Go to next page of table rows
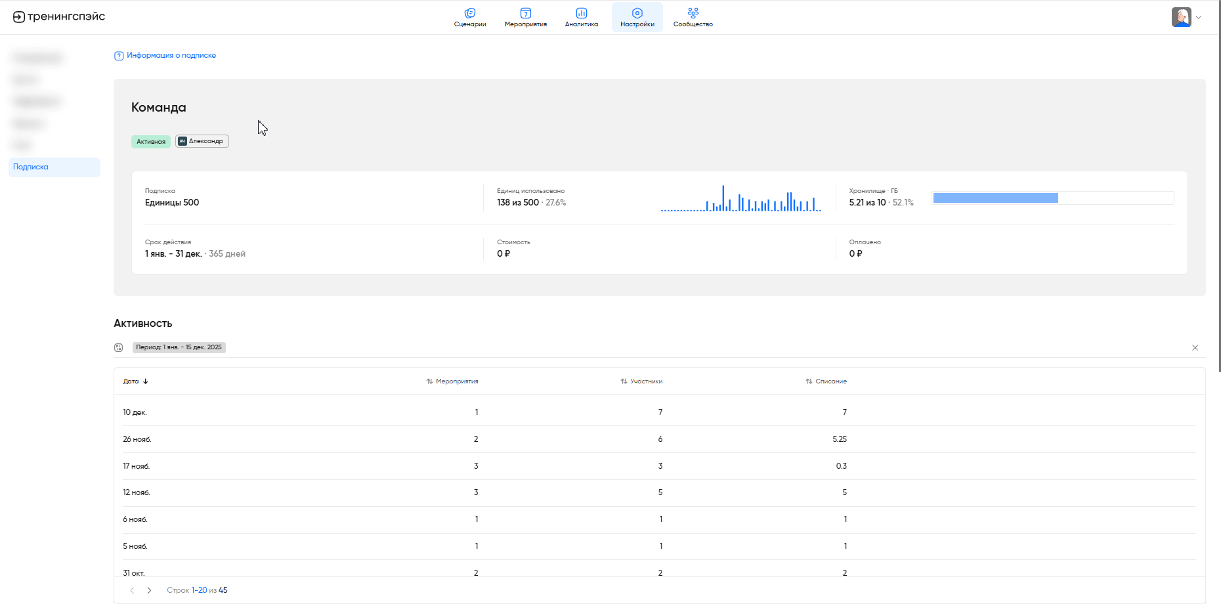 pyautogui.click(x=150, y=590)
